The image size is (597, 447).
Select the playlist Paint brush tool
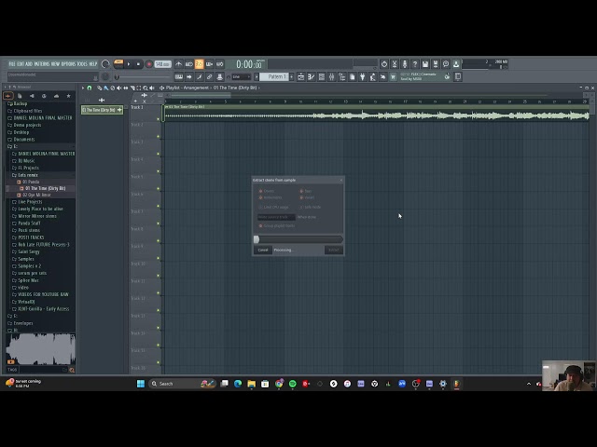click(x=106, y=88)
